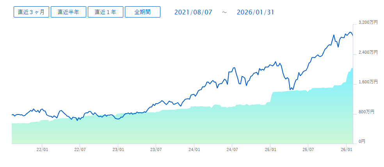Click the end date 2026/01/31

pyautogui.click(x=255, y=12)
